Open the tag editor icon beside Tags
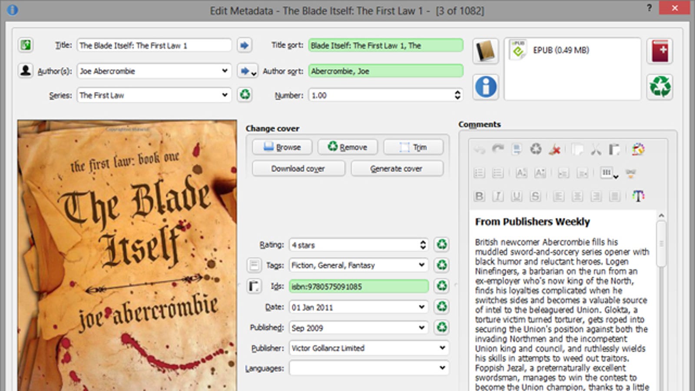 [254, 265]
